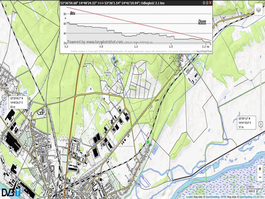Click the first grey circle in profile title bar
265x199 pixels.
pos(204,3)
